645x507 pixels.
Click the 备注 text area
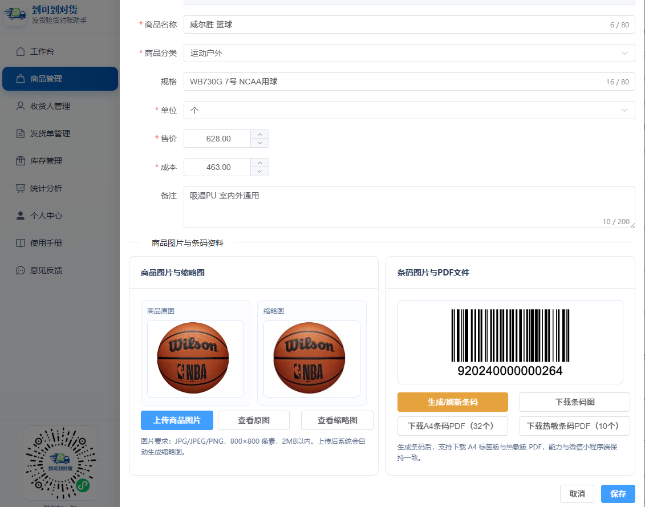click(x=409, y=208)
